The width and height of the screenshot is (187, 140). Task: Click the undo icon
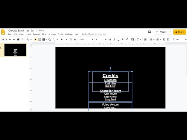[10, 39]
